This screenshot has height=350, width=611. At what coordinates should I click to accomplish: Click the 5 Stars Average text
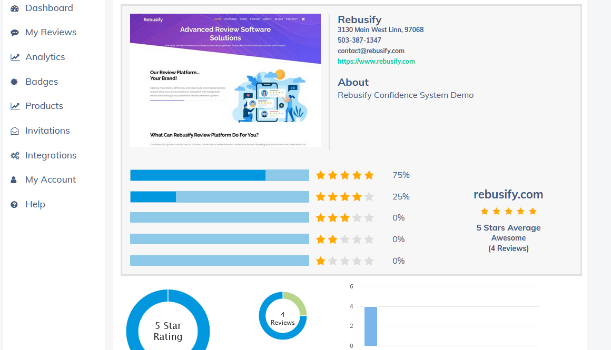[x=508, y=228]
